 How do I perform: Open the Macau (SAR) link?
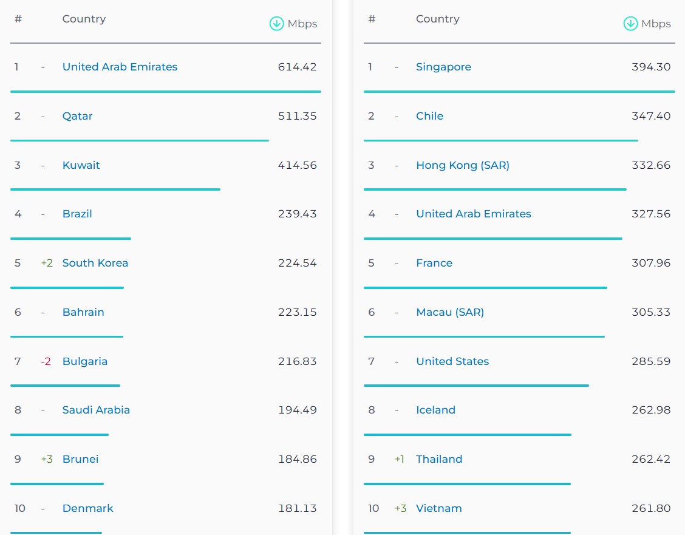click(x=450, y=312)
